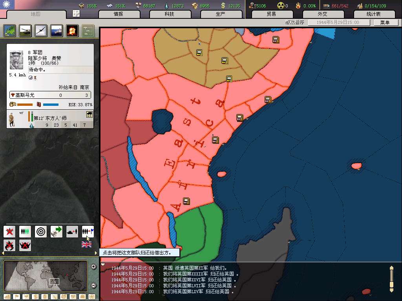
Task: Collapse the message log with its top-left arrow
Action: click(x=103, y=265)
